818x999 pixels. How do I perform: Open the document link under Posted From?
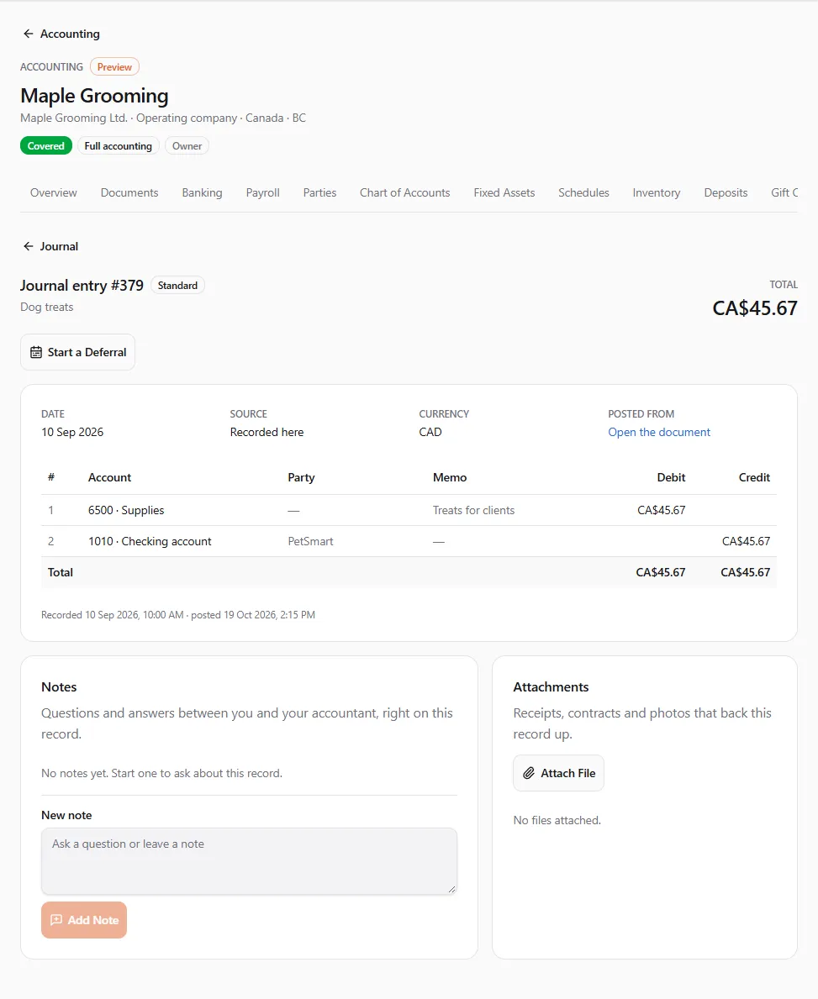pyautogui.click(x=658, y=432)
